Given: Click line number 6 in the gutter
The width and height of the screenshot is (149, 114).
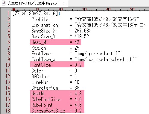Looking at the screenshot, I should tap(9, 42).
